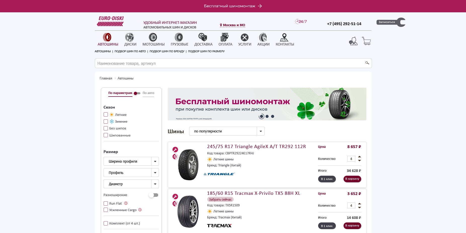
Task: Open the user account login icon
Action: coord(353,41)
